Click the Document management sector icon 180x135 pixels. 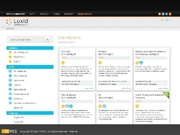pos(10,103)
